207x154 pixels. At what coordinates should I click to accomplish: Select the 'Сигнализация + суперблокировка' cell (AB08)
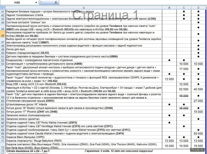(84, 64)
